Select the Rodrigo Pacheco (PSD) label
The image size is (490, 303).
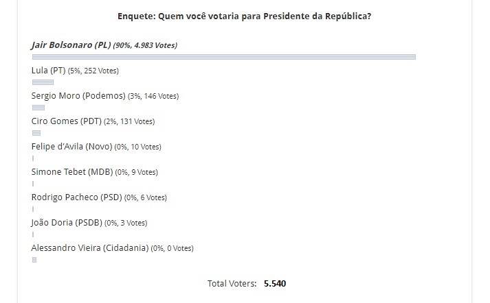click(76, 197)
